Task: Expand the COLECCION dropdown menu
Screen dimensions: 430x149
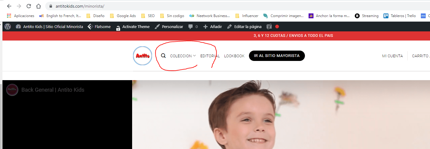Action: (183, 56)
